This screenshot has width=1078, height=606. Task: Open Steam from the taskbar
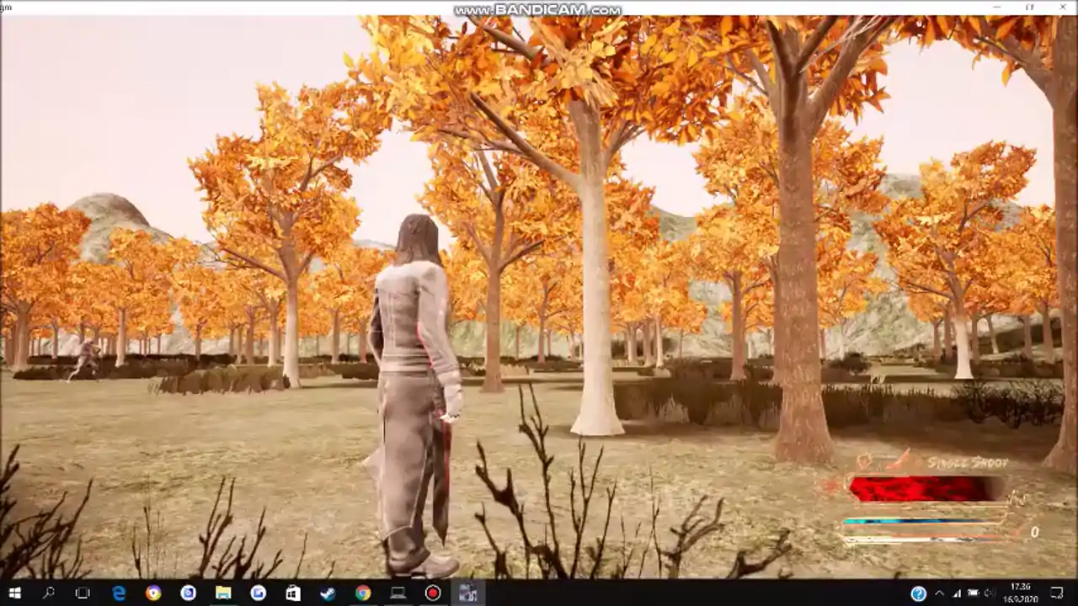(328, 593)
